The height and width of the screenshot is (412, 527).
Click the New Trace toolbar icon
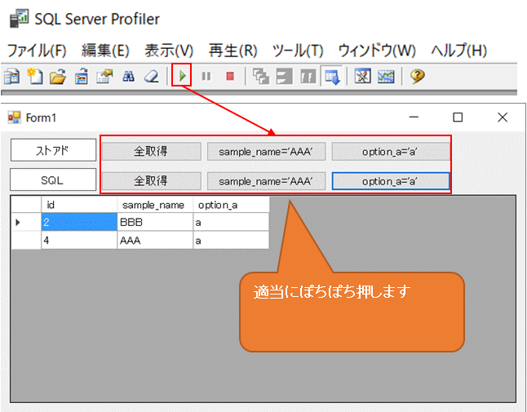click(11, 77)
